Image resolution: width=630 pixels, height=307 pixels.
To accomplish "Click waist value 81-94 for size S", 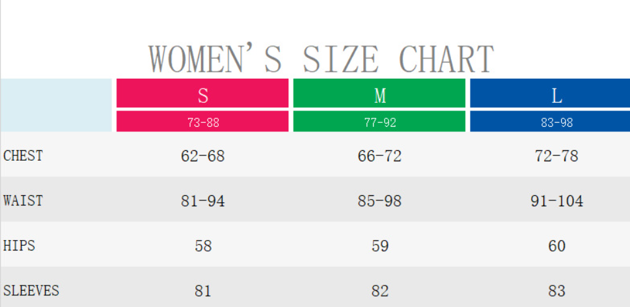I will (x=202, y=201).
